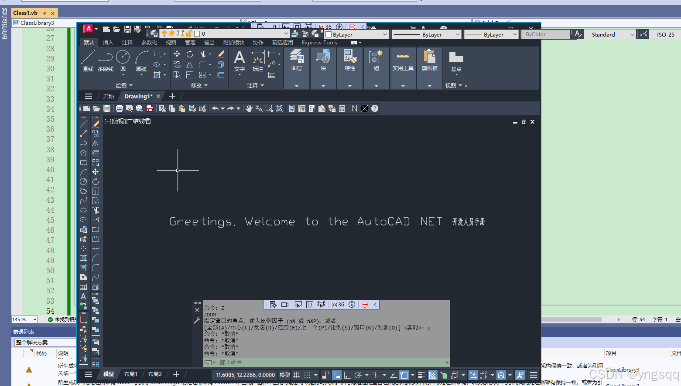Select the Mirror tool in the ribbon Modify panel

[x=190, y=64]
